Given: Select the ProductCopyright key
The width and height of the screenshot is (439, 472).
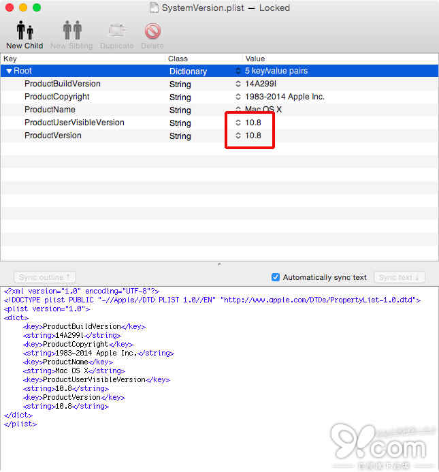Looking at the screenshot, I should (57, 97).
